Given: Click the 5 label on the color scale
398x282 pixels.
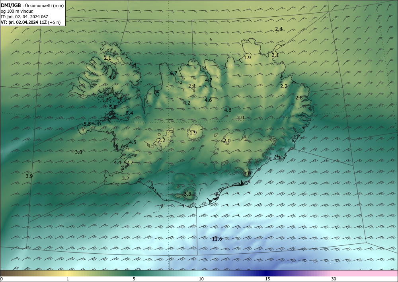Looking at the screenshot, I should pyautogui.click(x=134, y=279).
